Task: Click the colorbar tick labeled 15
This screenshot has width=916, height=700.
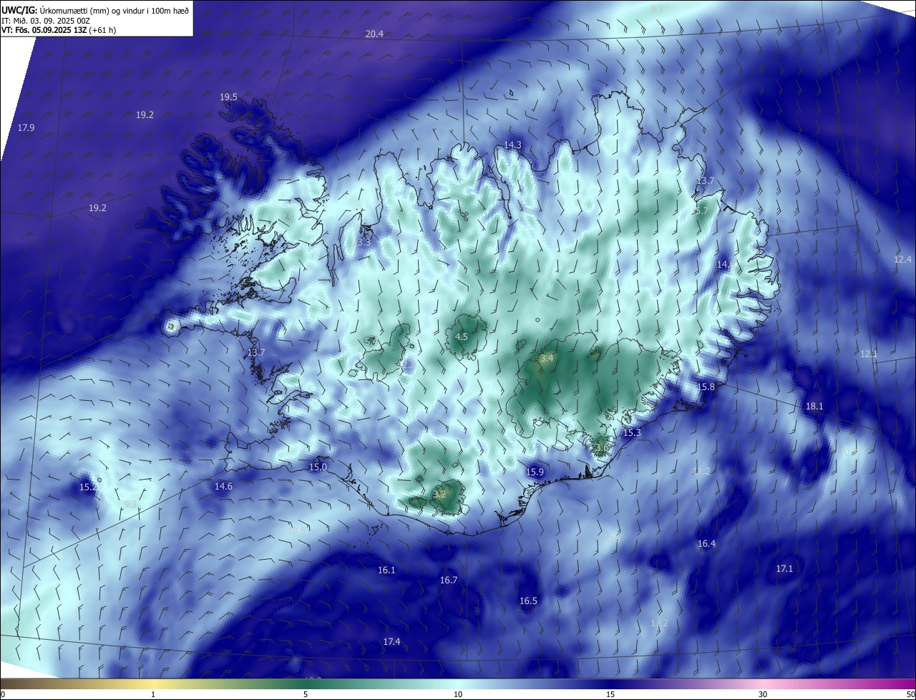Action: point(610,695)
